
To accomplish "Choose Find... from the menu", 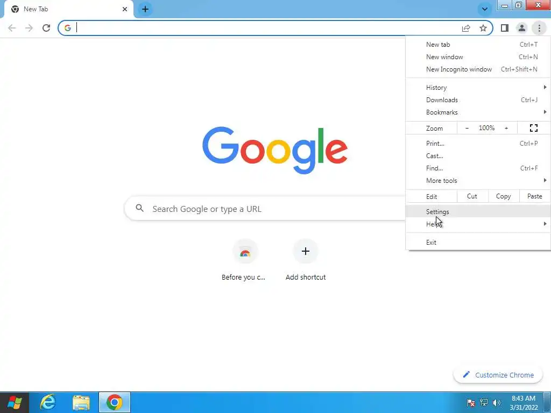I will (x=478, y=168).
